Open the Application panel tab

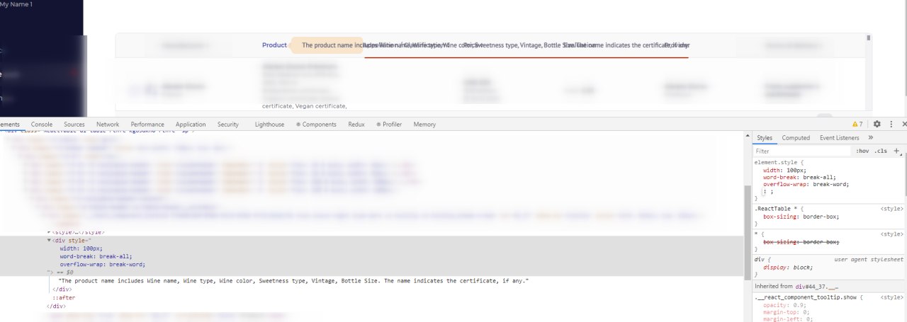[x=191, y=125]
